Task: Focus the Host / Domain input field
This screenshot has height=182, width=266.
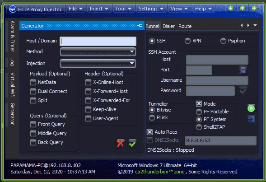Action: point(98,41)
